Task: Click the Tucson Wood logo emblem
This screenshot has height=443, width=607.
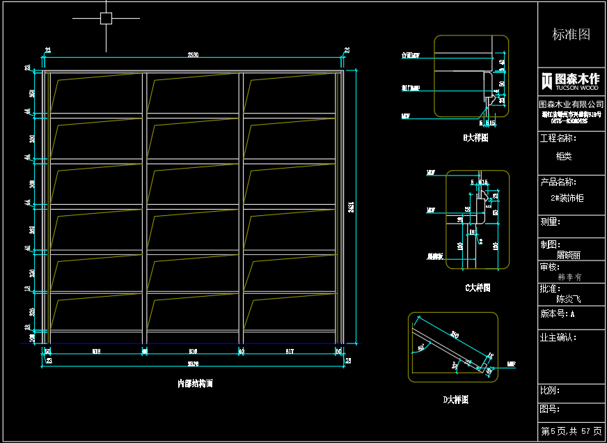Action: 546,81
